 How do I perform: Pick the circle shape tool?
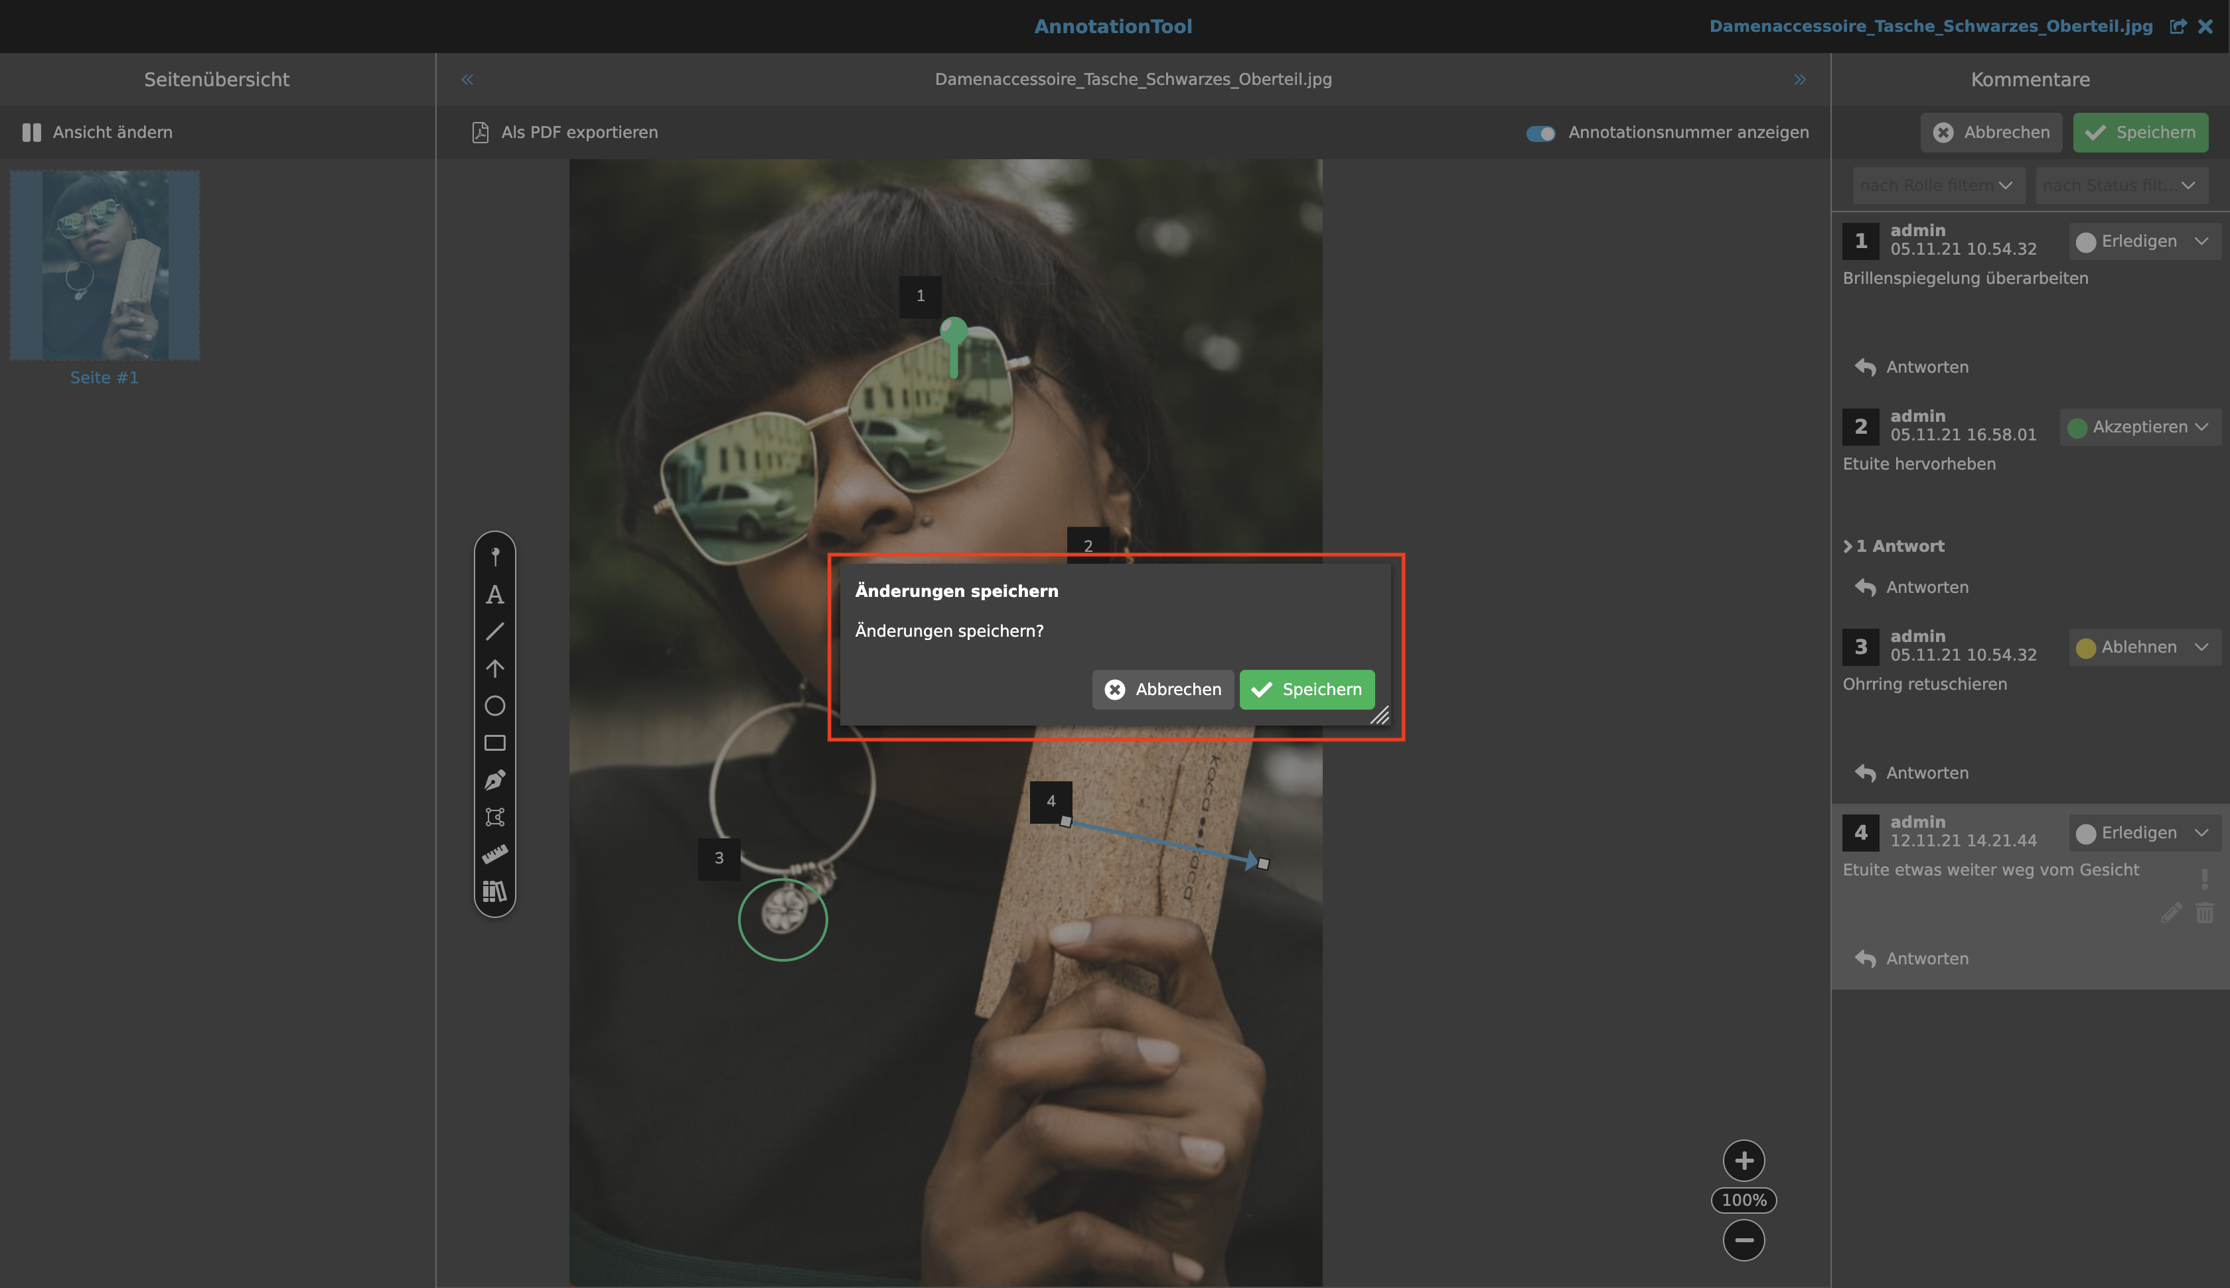tap(494, 705)
